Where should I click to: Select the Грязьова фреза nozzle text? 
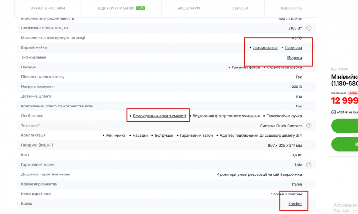246,67
